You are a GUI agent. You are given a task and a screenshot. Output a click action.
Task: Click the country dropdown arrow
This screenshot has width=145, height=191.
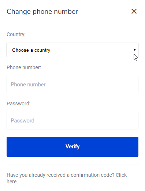click(135, 50)
